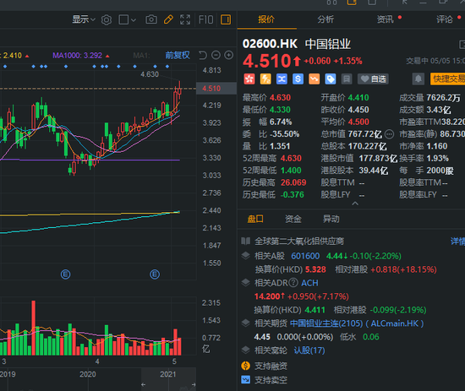The image size is (465, 391).
Task: Open related A-share 601600
Action: point(305,256)
